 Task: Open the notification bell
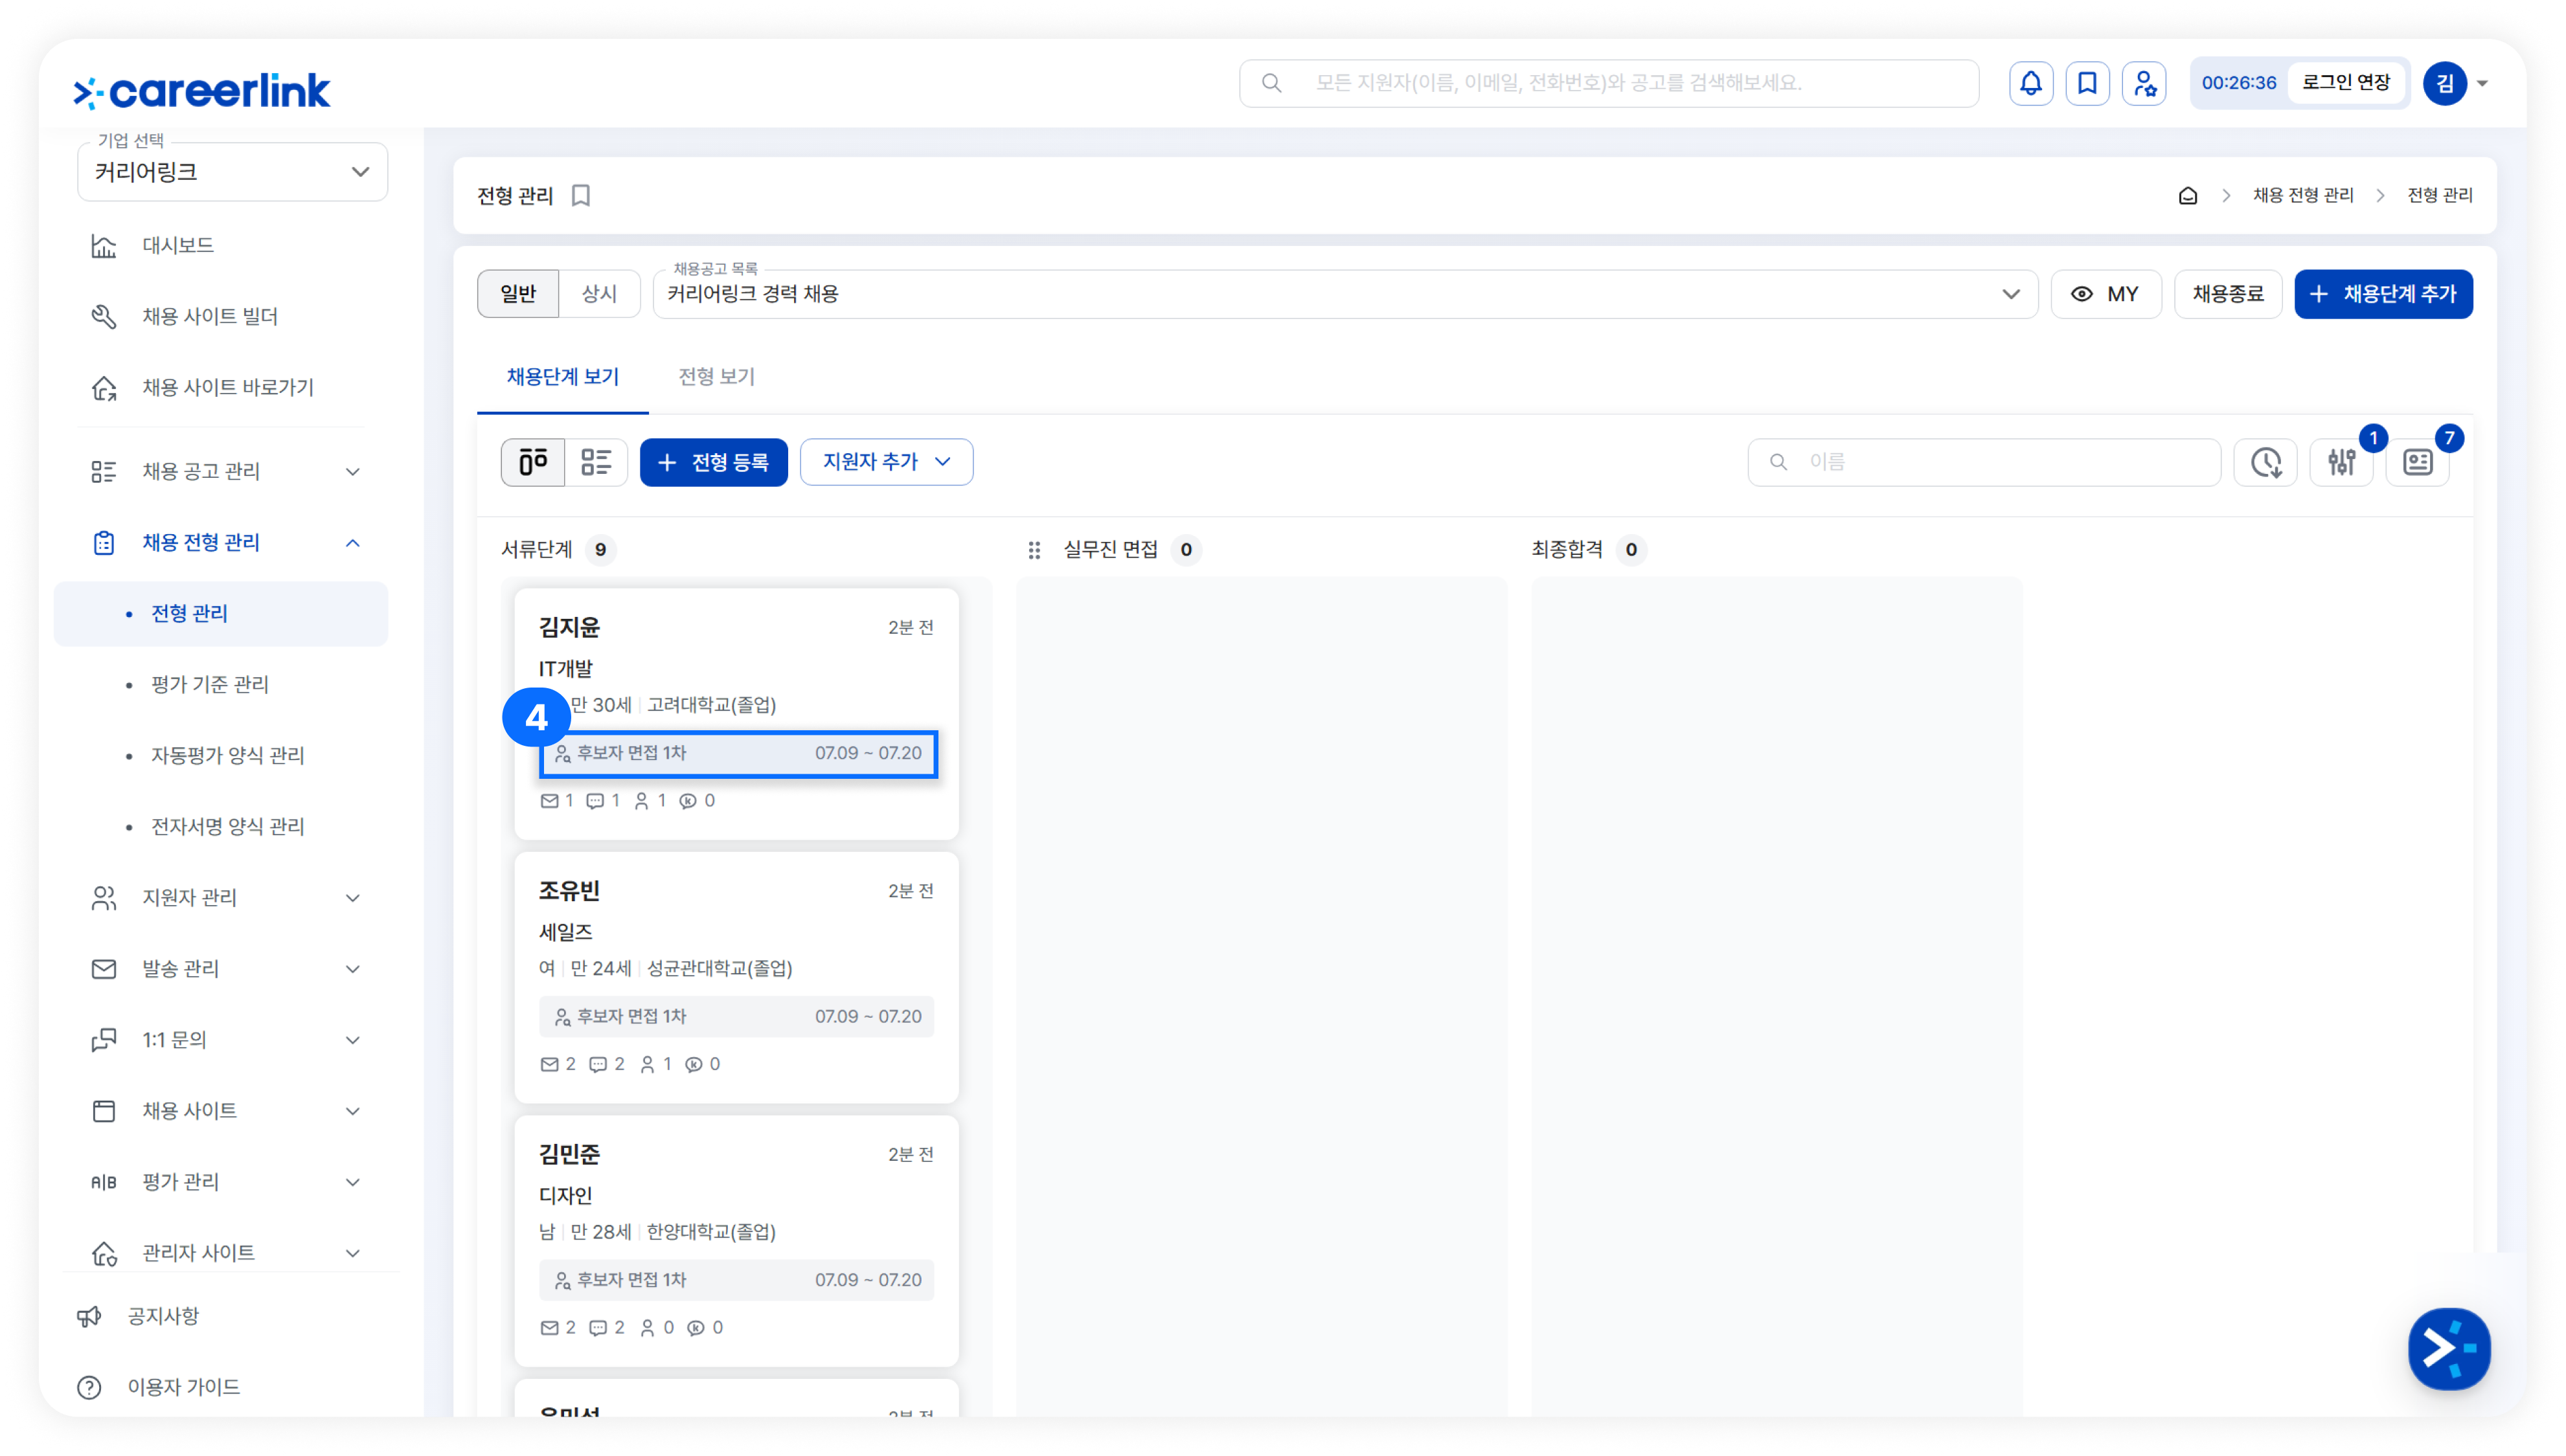[2030, 83]
